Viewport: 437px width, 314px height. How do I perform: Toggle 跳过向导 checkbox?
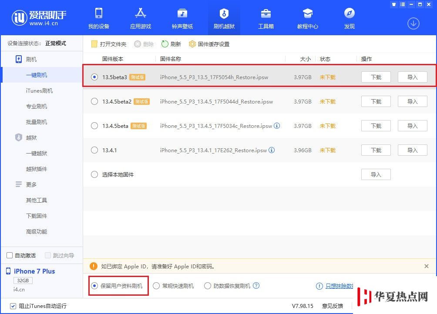pos(47,255)
